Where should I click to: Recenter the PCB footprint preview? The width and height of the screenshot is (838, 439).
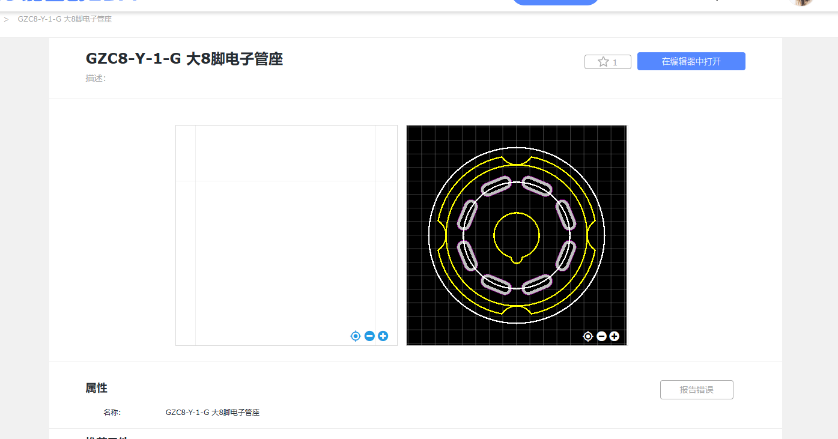click(x=588, y=336)
